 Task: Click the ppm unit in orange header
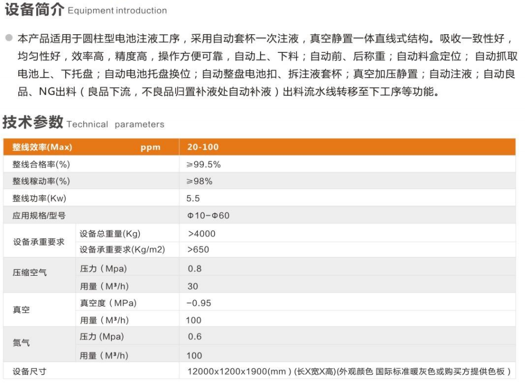pyautogui.click(x=150, y=147)
